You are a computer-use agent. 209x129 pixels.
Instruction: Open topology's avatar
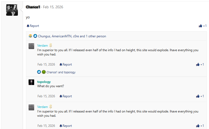[31, 82]
